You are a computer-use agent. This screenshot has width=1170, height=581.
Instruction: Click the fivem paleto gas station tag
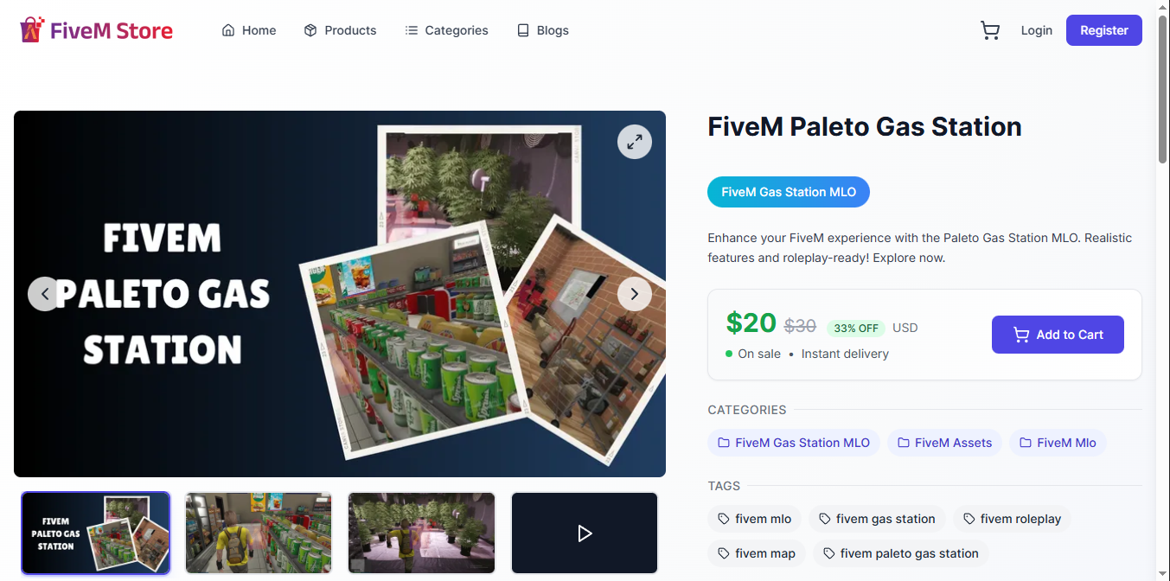tap(900, 553)
